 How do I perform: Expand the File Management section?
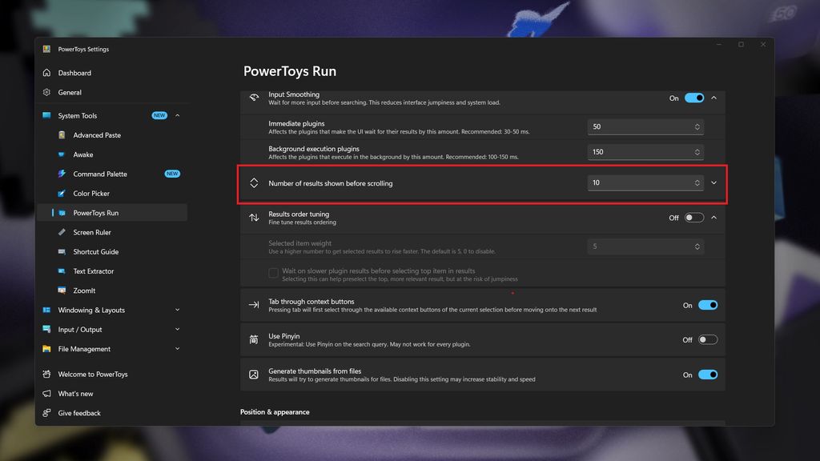pyautogui.click(x=177, y=349)
